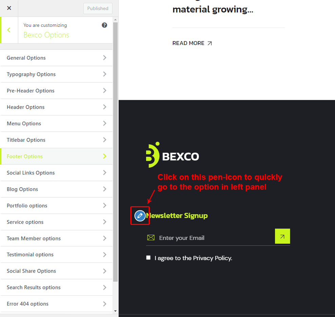335x317 pixels.
Task: Click the READ MORE link
Action: point(188,43)
